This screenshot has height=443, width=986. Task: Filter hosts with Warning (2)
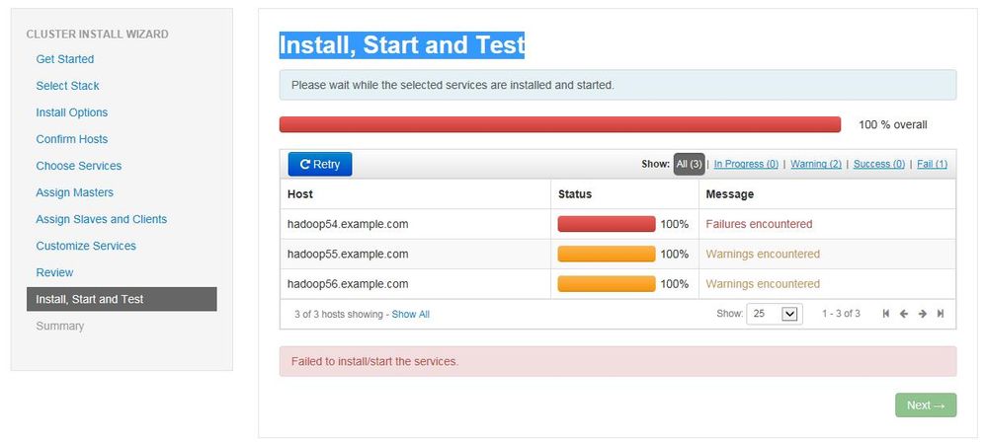[815, 164]
